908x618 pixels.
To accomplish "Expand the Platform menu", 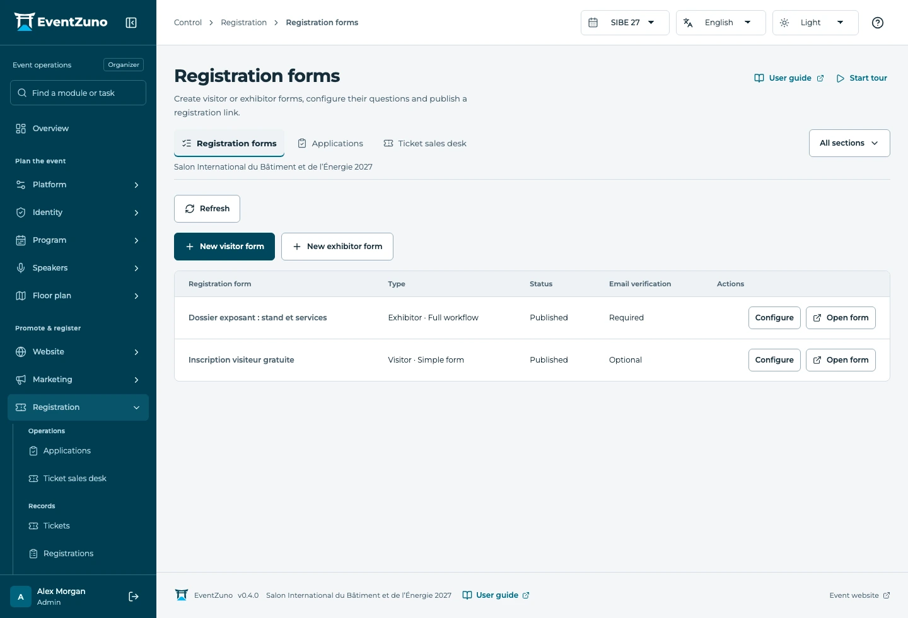I will point(78,185).
